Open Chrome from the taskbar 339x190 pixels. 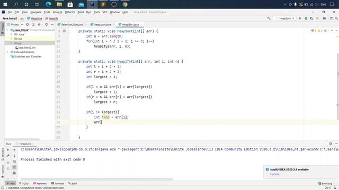(x=125, y=4)
